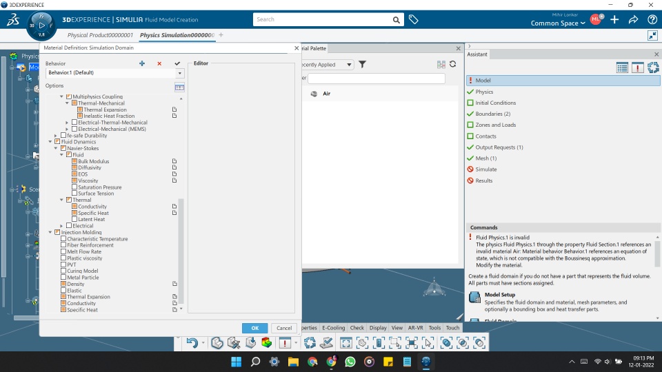Screen dimensions: 662x372
Task: Open 3DEXPERIENCE app in Windows taskbar
Action: 426,362
